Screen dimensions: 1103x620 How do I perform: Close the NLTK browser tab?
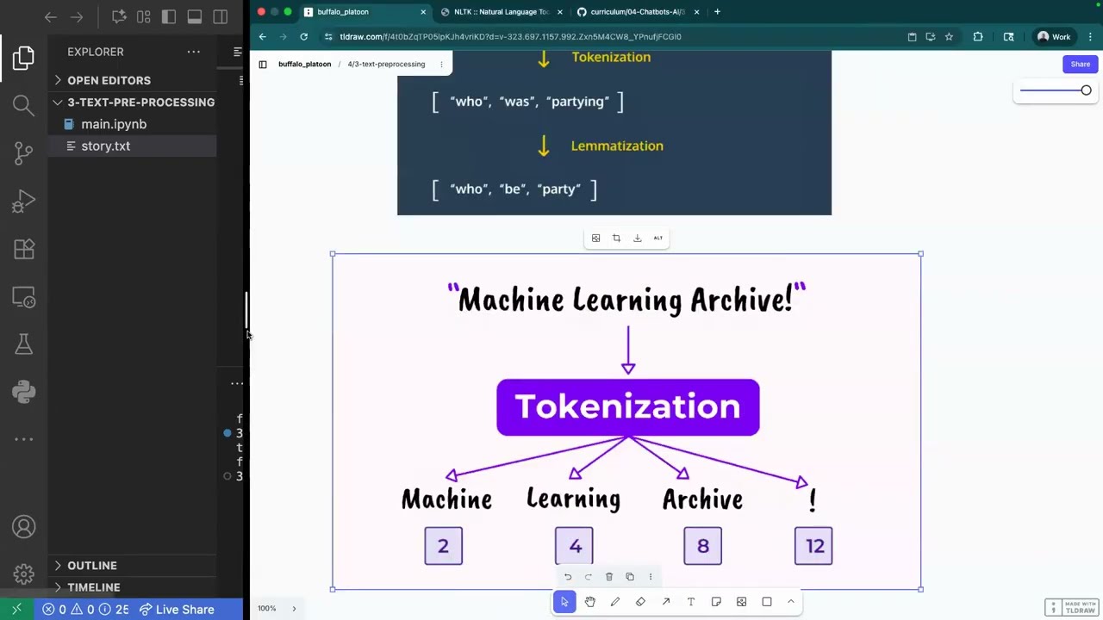(560, 12)
